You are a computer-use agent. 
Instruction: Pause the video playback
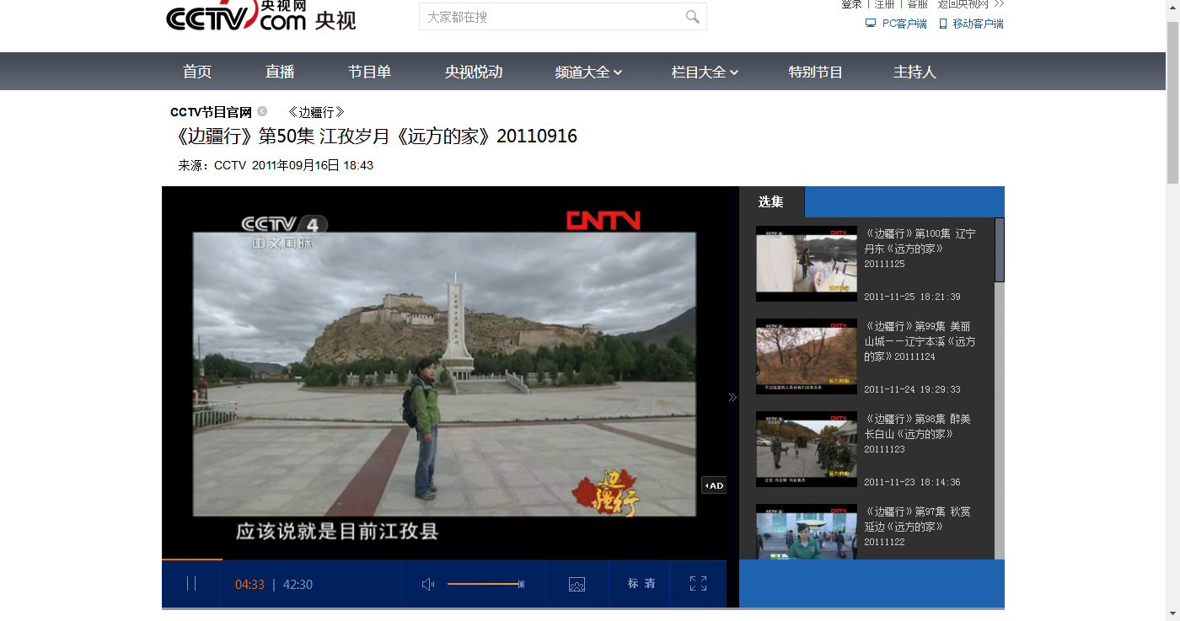coord(192,583)
